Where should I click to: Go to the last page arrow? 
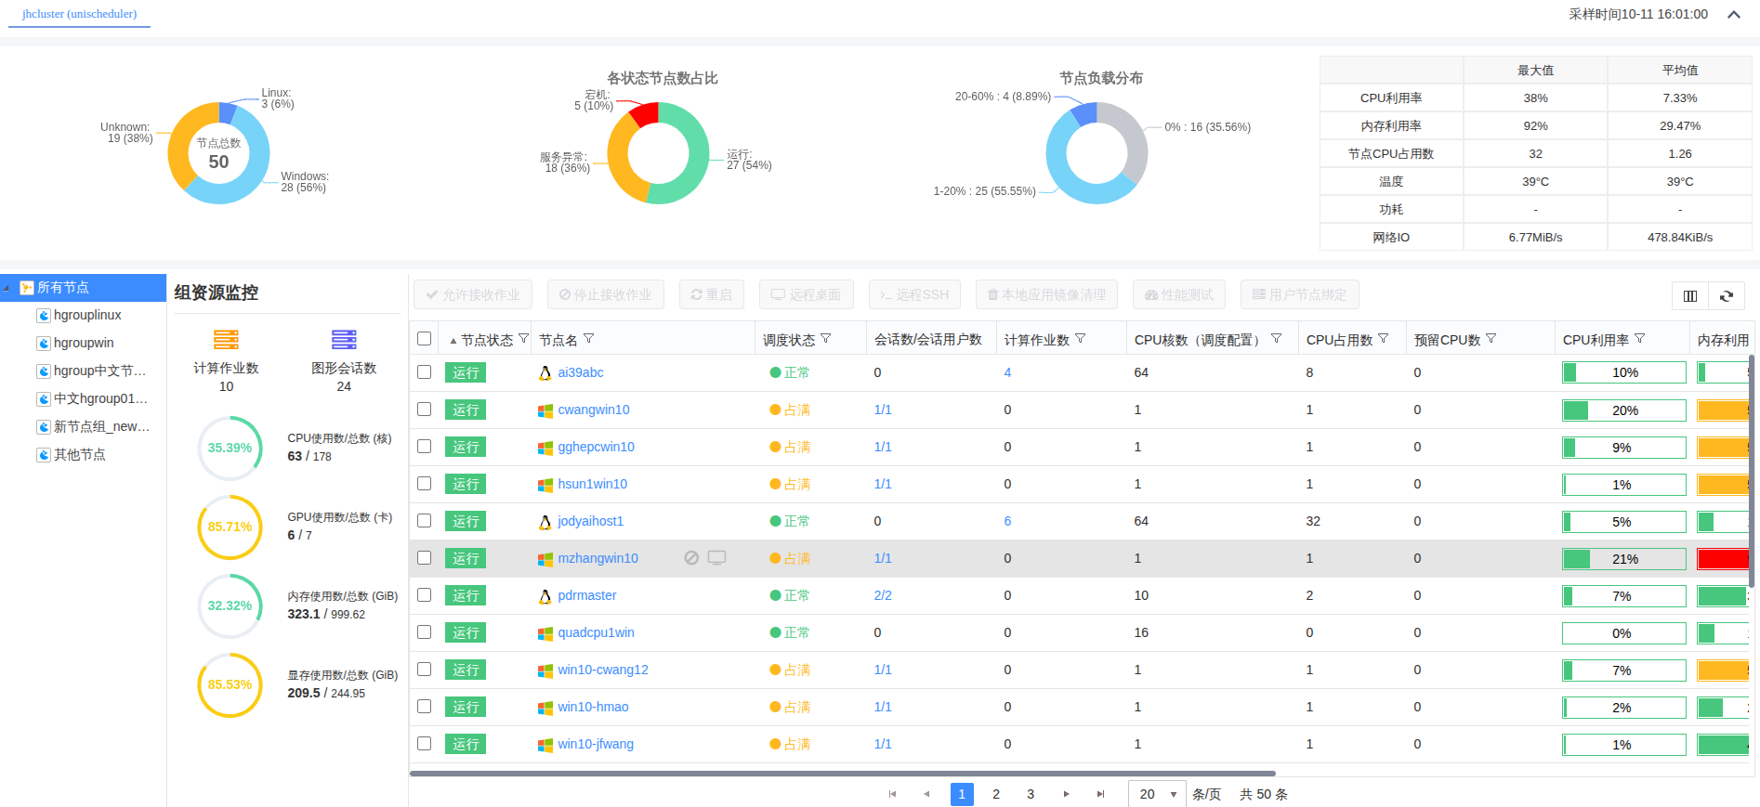pos(1100,794)
